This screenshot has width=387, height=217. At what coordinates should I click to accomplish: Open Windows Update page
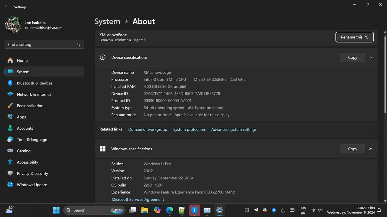pos(32,185)
